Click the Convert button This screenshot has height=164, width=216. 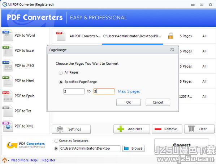tap(182, 145)
